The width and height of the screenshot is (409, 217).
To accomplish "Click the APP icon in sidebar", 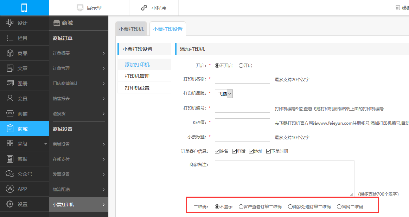I will (10, 189).
